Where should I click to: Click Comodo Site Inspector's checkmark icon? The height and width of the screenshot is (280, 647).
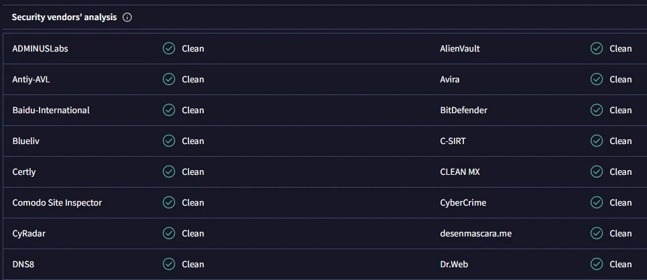[x=169, y=202]
